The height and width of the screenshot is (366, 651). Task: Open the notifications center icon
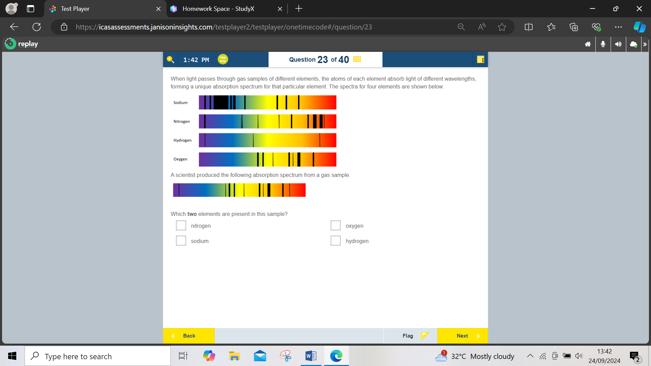coord(635,357)
